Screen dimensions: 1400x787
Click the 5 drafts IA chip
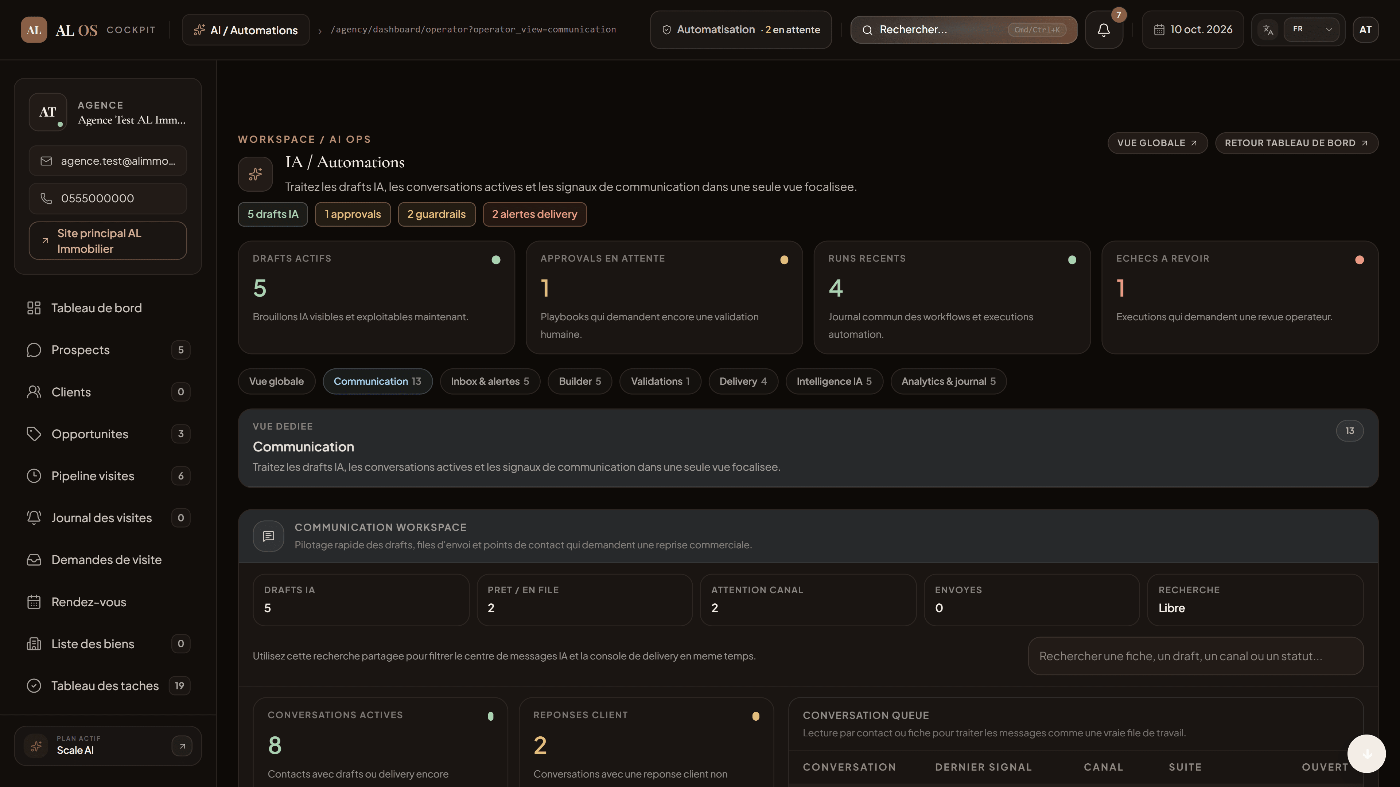point(273,214)
